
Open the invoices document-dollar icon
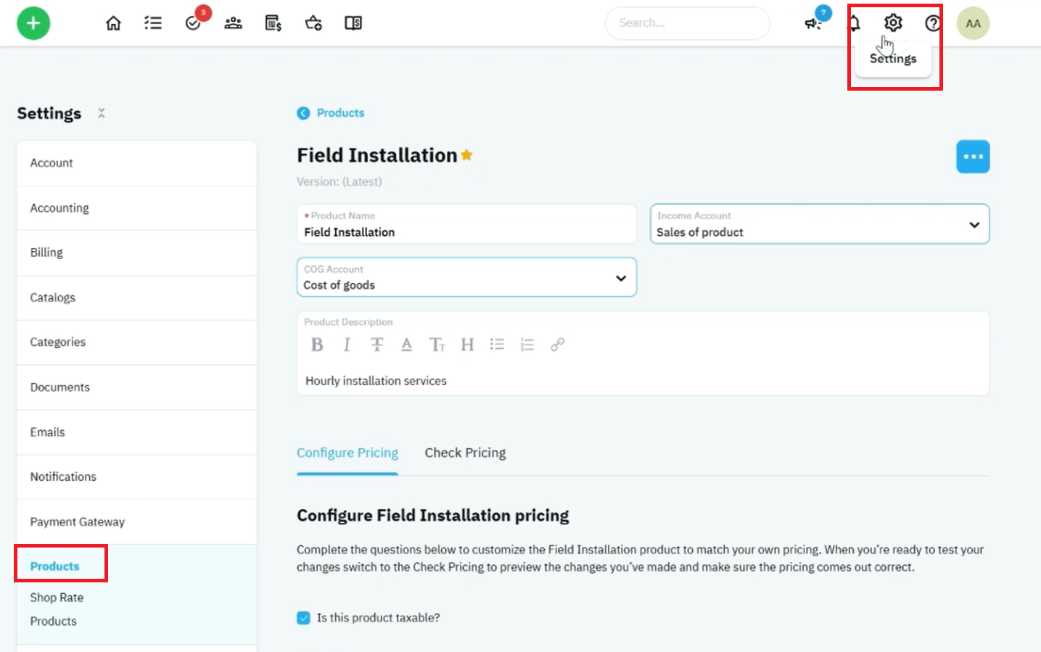point(273,23)
